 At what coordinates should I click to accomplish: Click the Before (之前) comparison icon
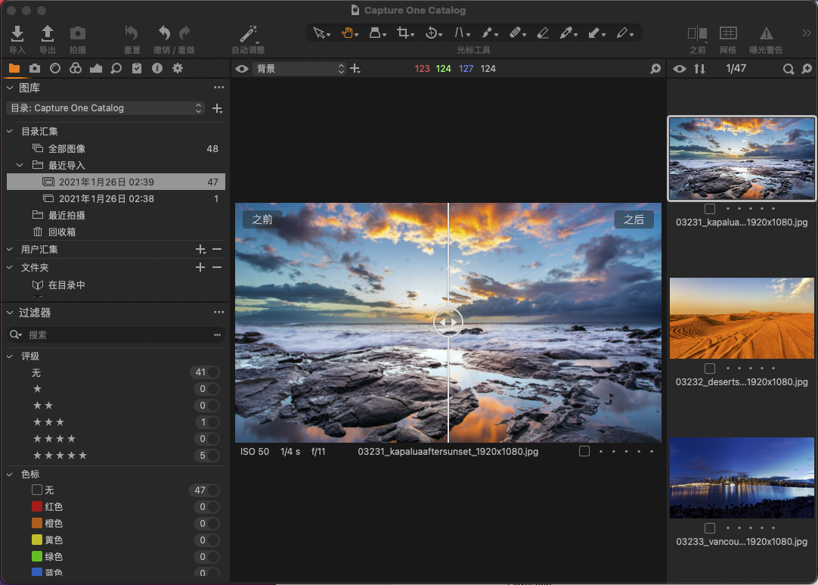(x=697, y=34)
